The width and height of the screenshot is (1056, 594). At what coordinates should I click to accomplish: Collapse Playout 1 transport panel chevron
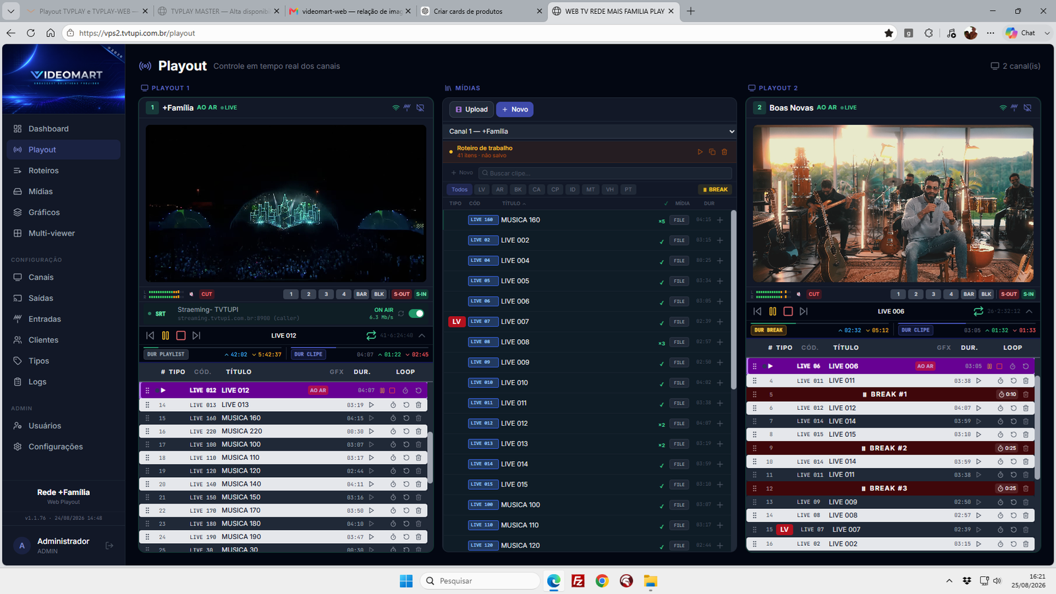coord(422,335)
